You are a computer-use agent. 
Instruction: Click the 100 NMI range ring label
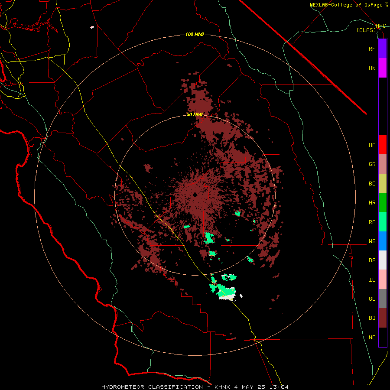195,34
